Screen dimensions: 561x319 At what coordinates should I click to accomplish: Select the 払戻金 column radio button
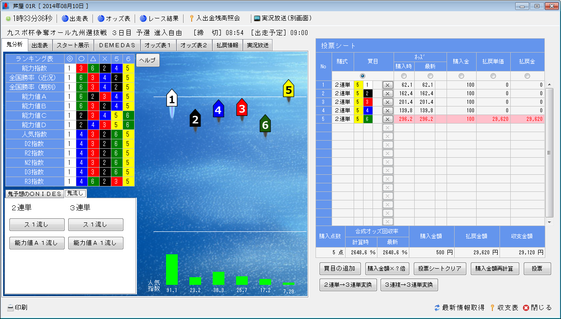527,76
